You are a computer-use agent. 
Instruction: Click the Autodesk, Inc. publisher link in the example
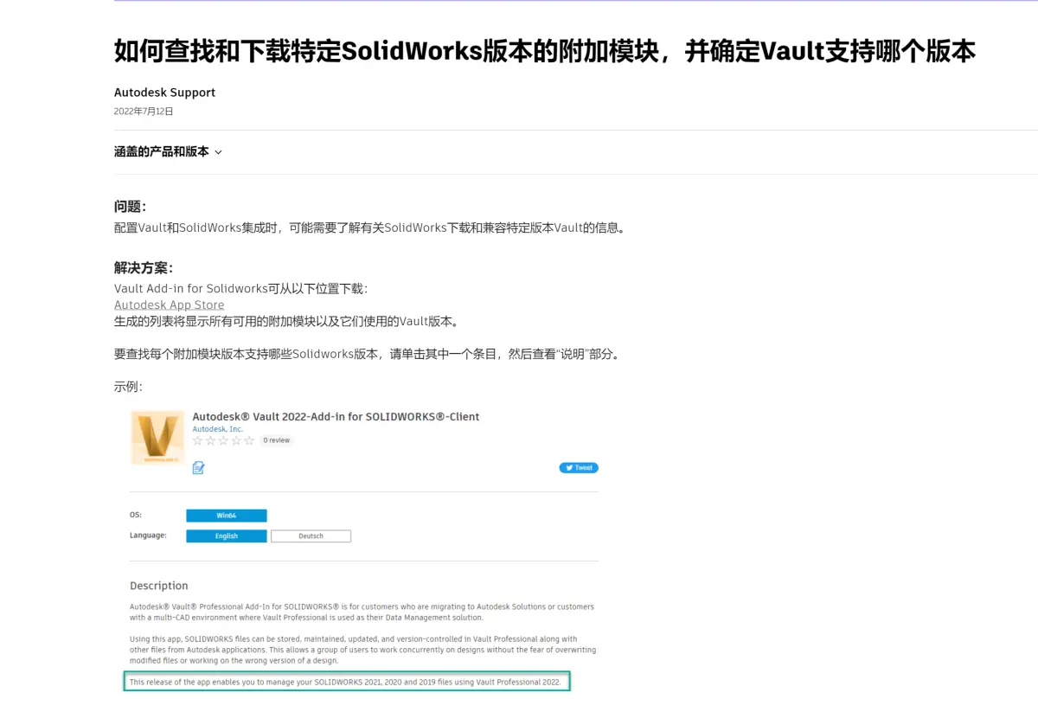pos(217,429)
